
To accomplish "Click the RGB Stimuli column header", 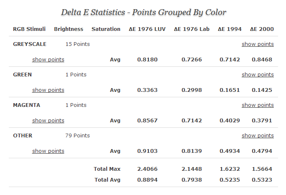I will point(29,29).
